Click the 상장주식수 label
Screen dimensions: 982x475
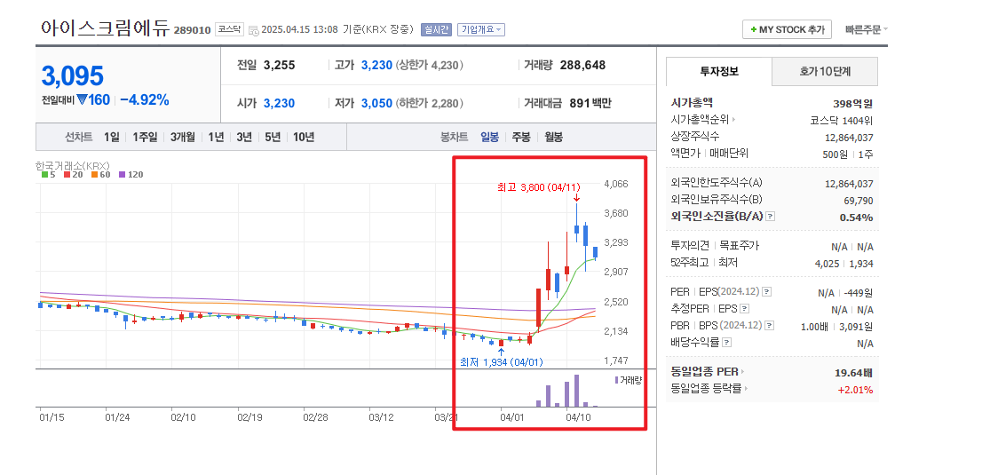pos(695,137)
